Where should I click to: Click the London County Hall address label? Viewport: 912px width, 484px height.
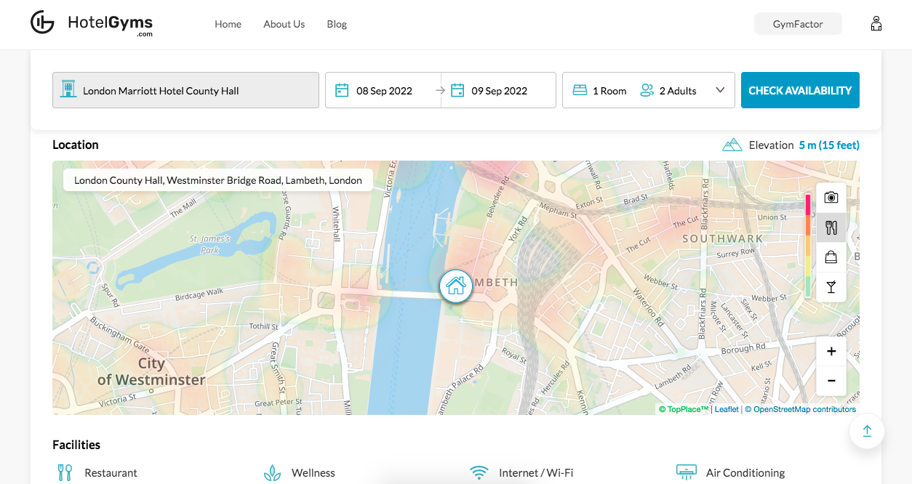(x=218, y=180)
